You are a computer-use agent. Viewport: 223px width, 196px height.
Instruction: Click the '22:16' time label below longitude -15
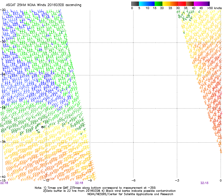(4, 183)
